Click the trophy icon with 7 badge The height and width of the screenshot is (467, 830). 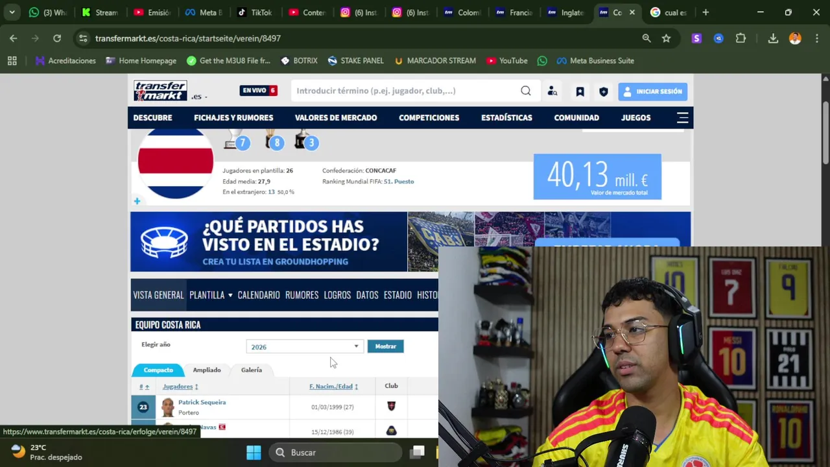[x=236, y=140]
